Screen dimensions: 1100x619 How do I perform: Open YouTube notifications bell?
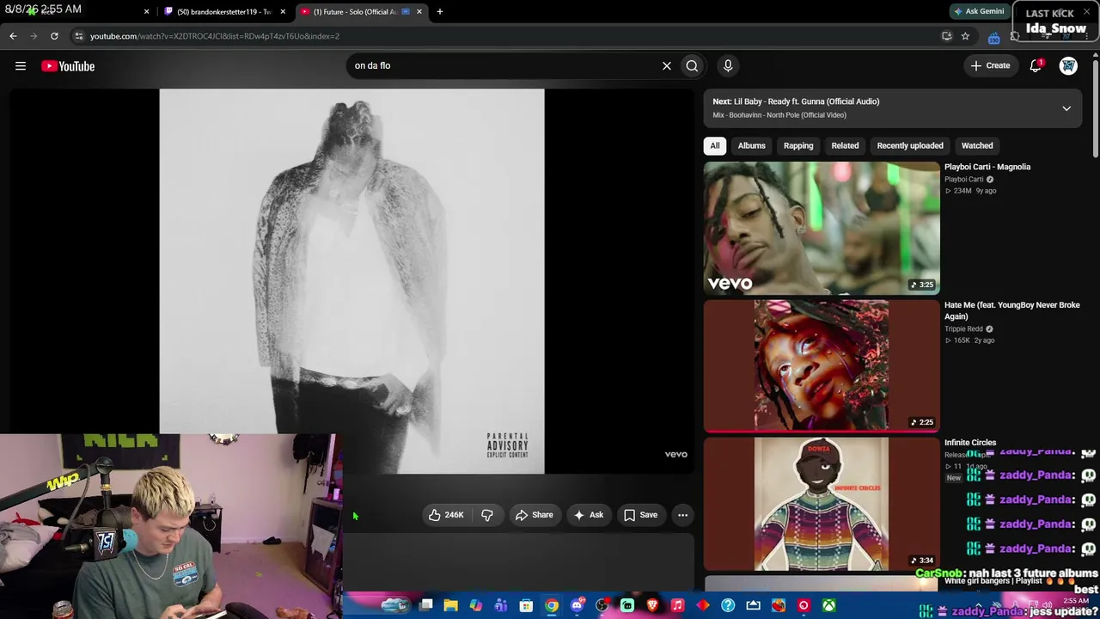pos(1036,65)
